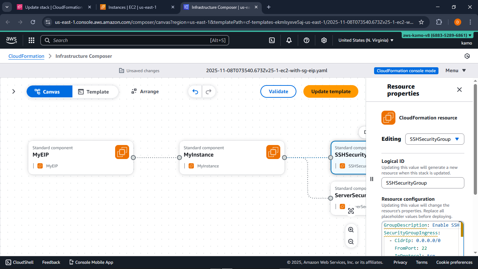Switch to the Instances EC2 browser tab
This screenshot has width=478, height=269.
click(133, 7)
